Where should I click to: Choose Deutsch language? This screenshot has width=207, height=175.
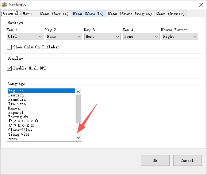[41, 95]
